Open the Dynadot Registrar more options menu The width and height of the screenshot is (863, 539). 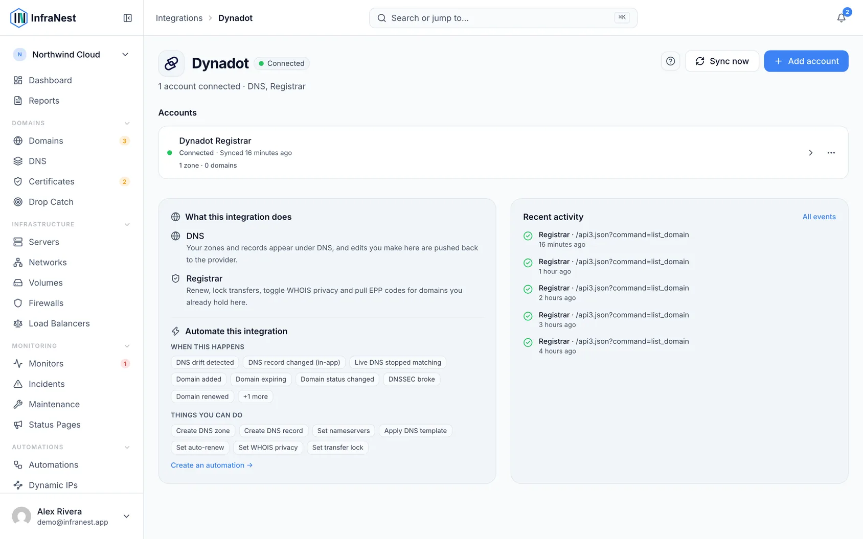pos(831,153)
